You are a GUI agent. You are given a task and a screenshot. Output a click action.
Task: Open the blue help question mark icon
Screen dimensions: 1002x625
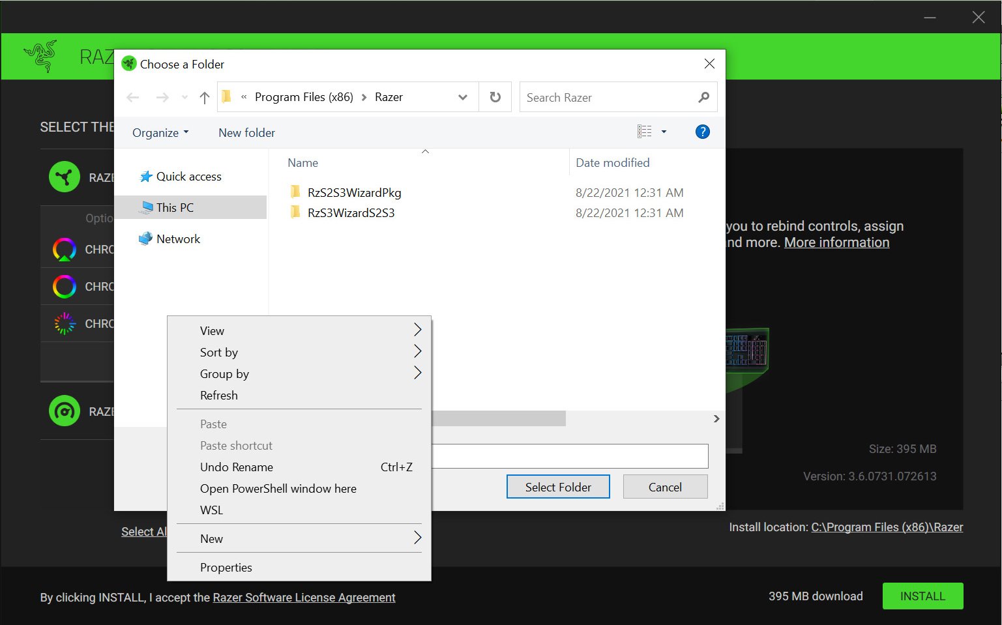pos(702,132)
